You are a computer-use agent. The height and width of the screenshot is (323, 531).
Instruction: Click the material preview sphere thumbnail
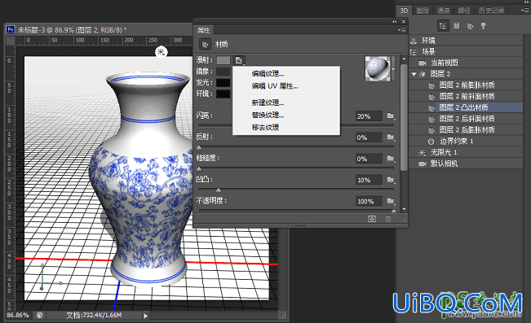378,68
